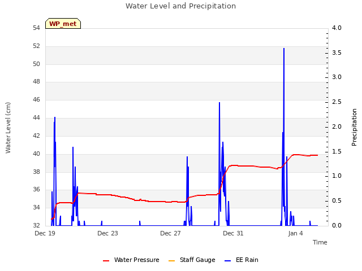Click the Time axis title

click(320, 242)
